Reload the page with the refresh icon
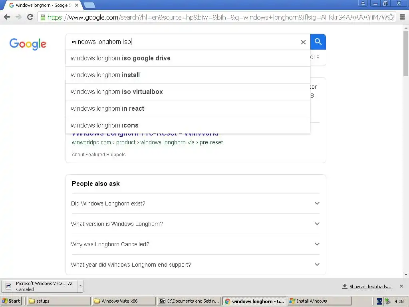This screenshot has height=307, width=409. click(x=30, y=17)
